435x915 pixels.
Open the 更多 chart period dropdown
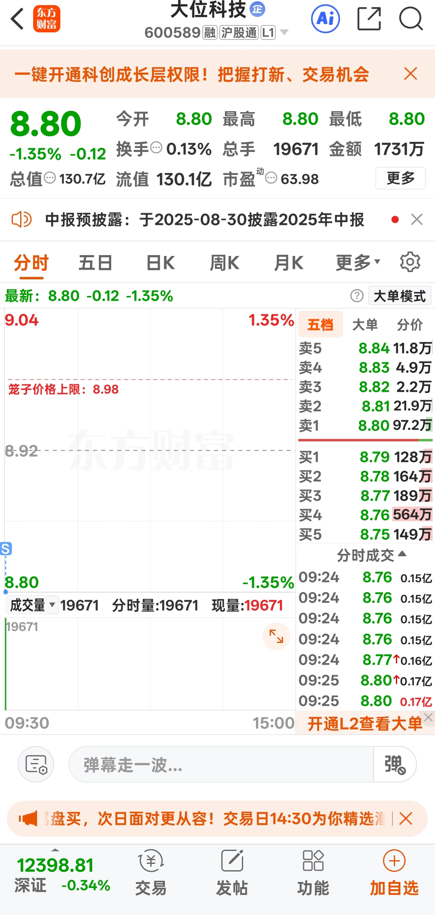click(x=358, y=263)
